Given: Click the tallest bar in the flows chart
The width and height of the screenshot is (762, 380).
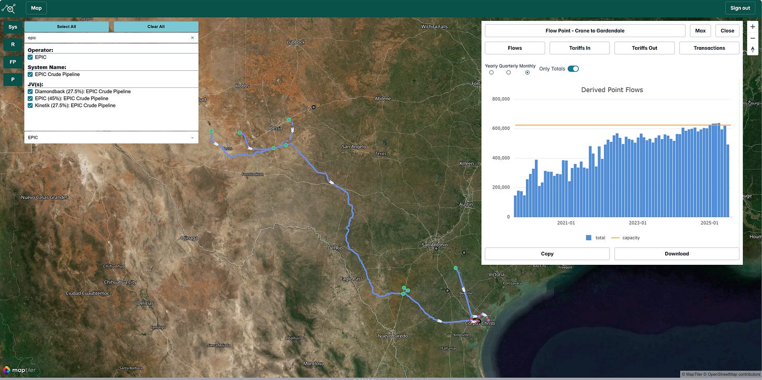Looking at the screenshot, I should (x=719, y=170).
